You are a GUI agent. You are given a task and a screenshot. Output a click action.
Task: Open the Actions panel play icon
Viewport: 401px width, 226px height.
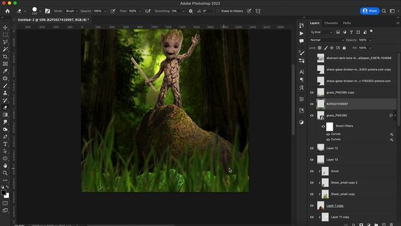point(301,33)
